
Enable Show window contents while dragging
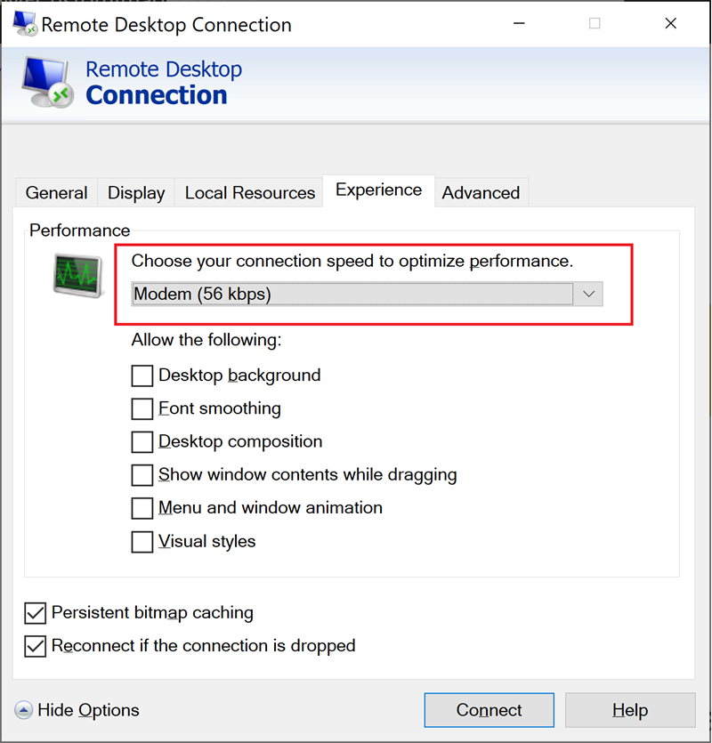[x=142, y=474]
